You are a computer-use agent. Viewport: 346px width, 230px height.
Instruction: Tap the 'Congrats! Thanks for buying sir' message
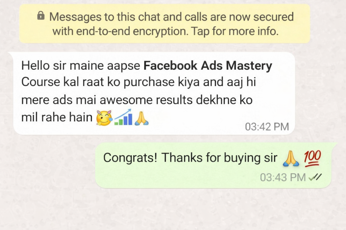[214, 165]
